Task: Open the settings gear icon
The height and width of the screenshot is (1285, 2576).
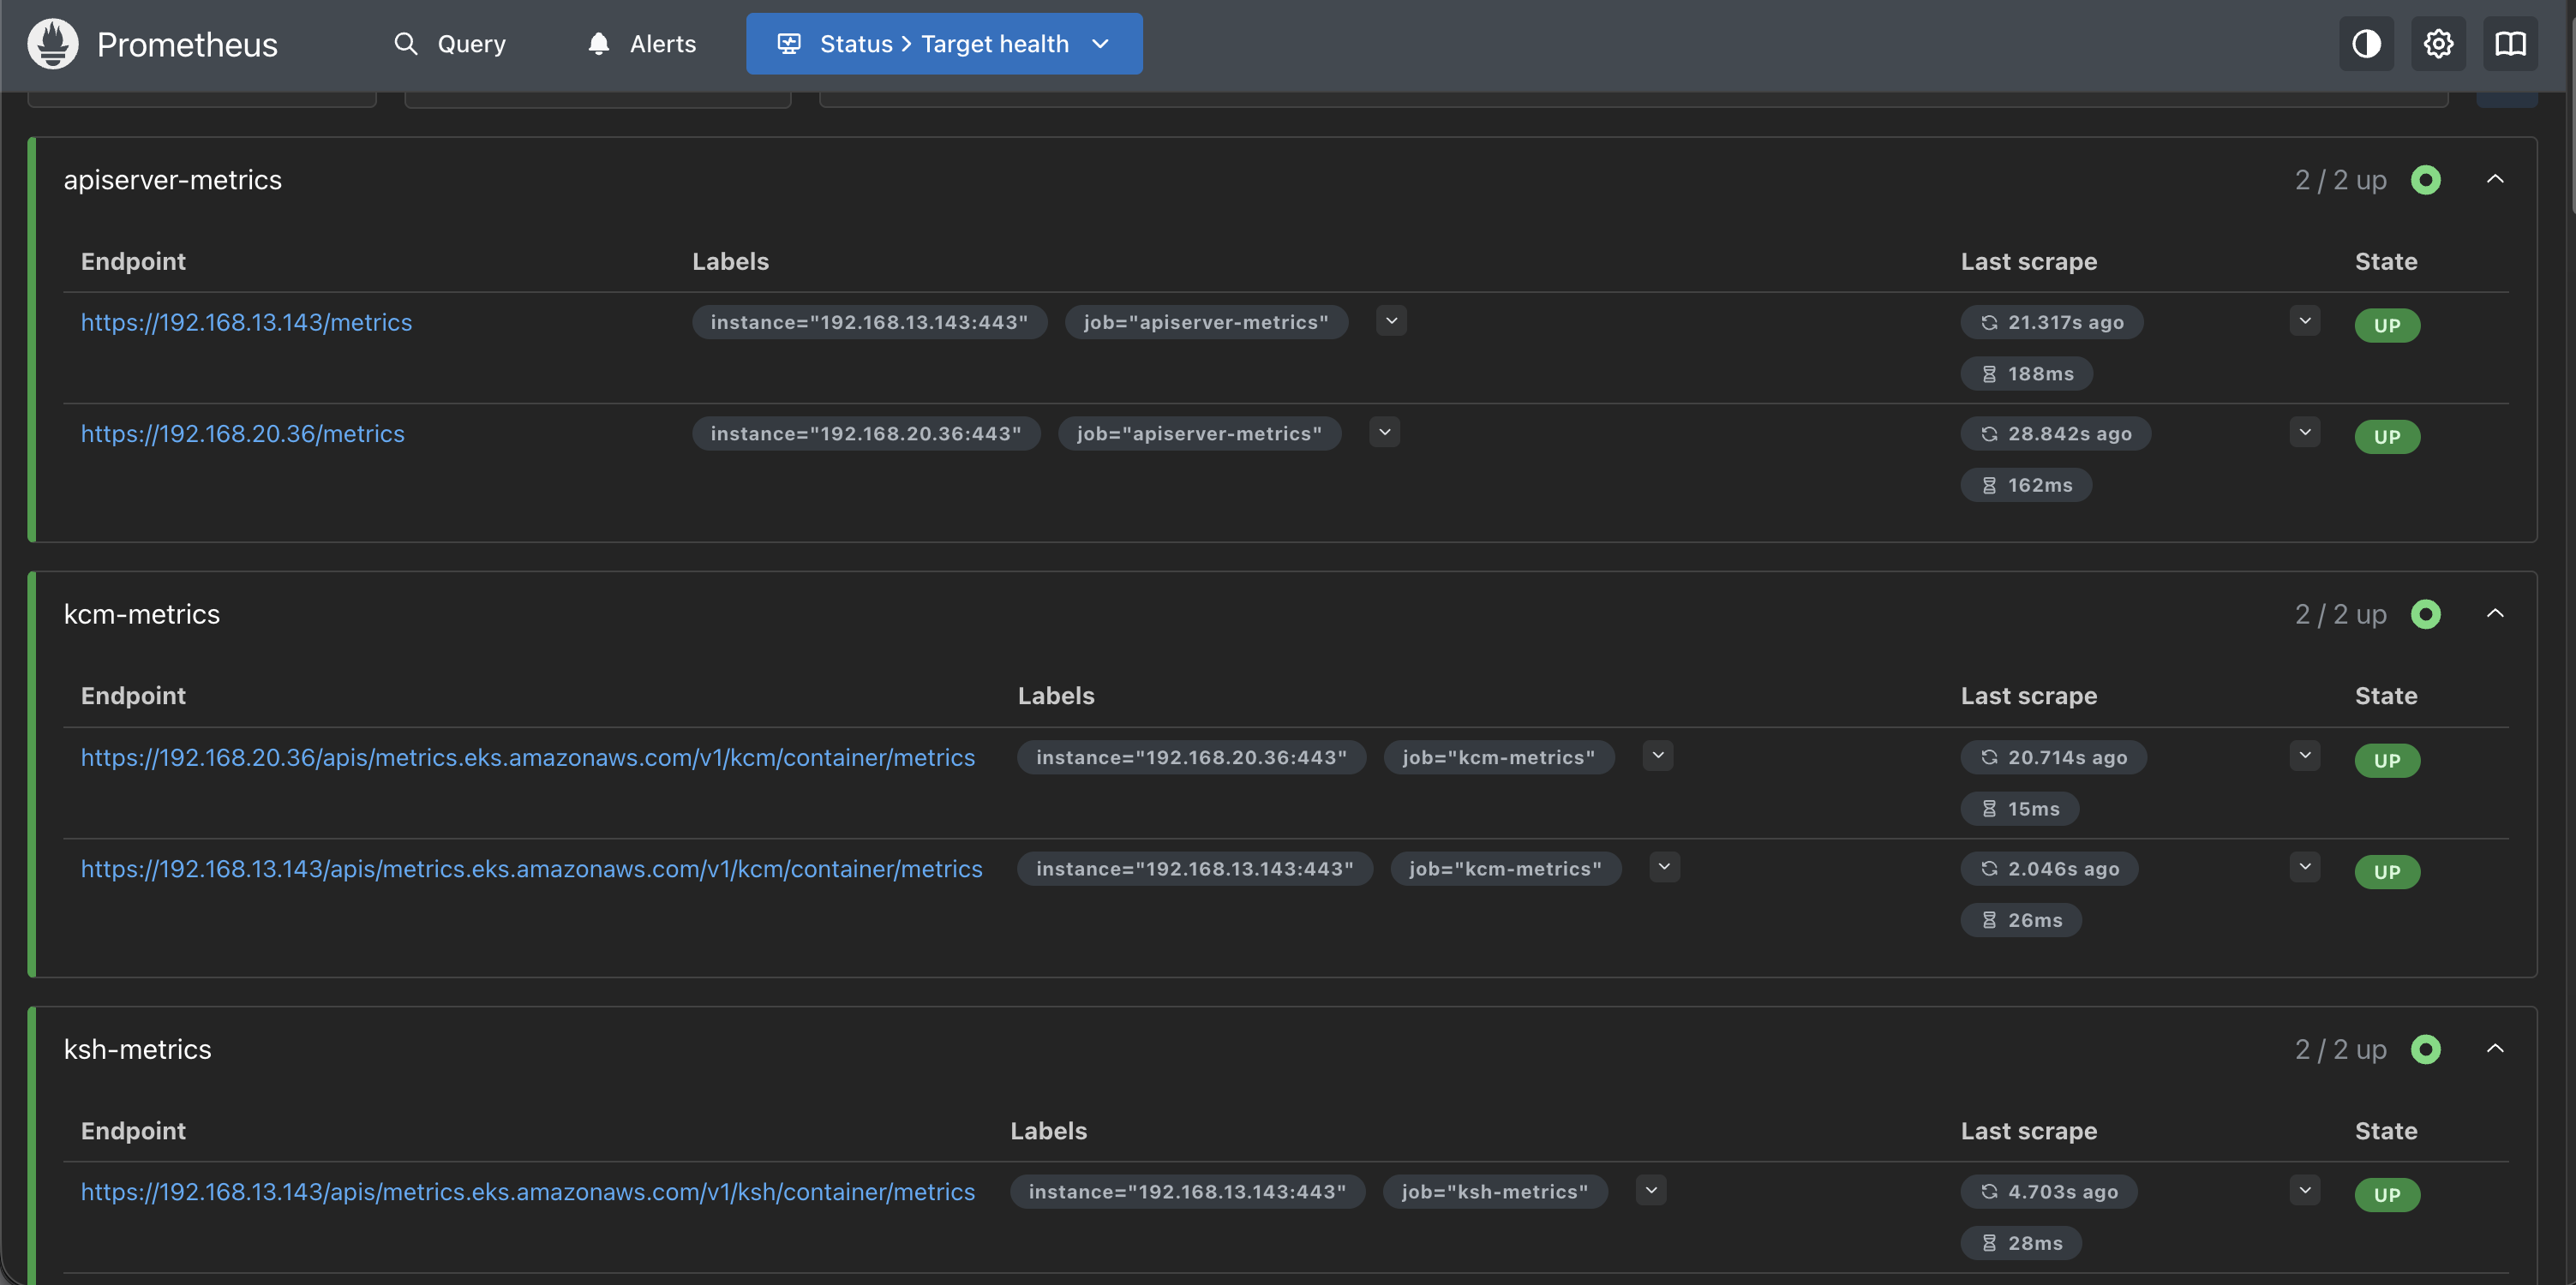Action: click(x=2438, y=44)
